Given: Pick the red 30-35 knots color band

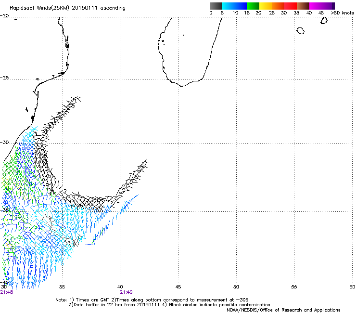Looking at the screenshot, I should pyautogui.click(x=291, y=6).
